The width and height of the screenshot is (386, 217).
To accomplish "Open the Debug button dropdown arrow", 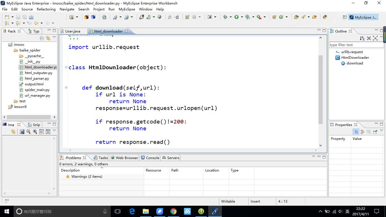I will [x=231, y=17].
